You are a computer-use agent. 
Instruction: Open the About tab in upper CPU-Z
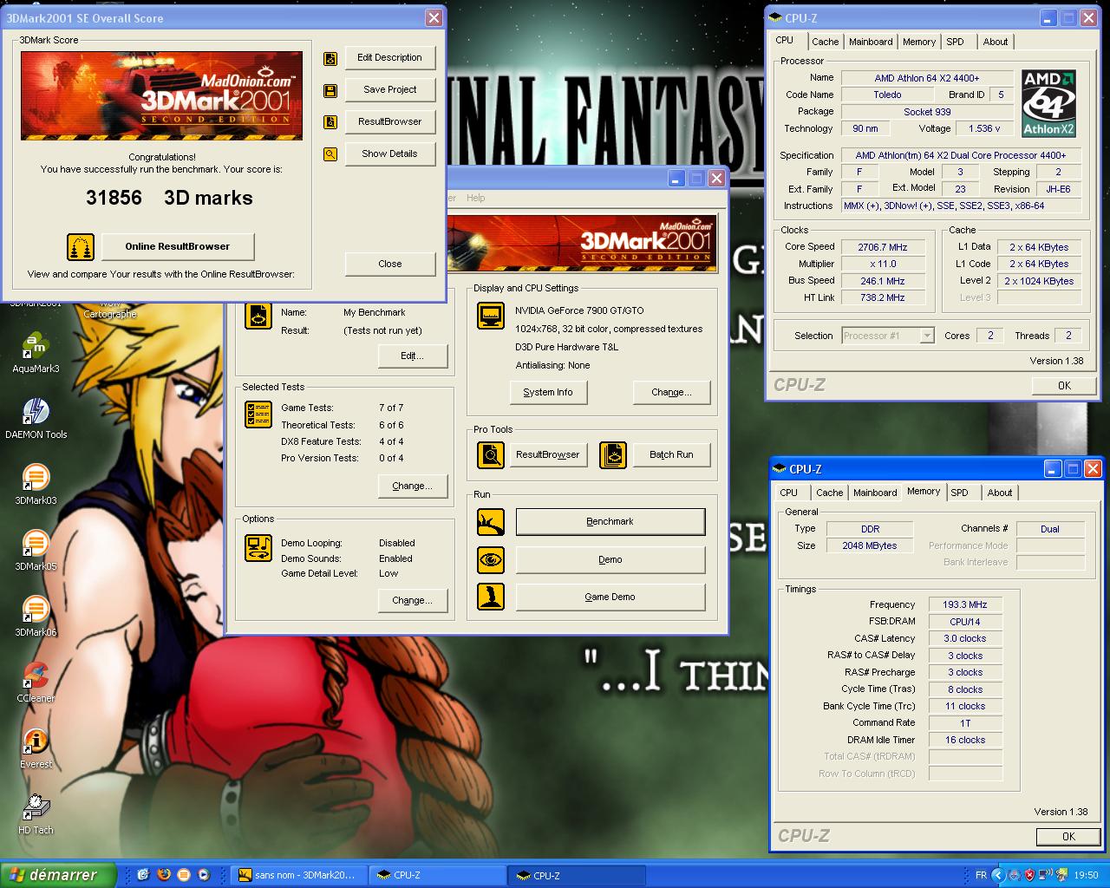click(996, 42)
